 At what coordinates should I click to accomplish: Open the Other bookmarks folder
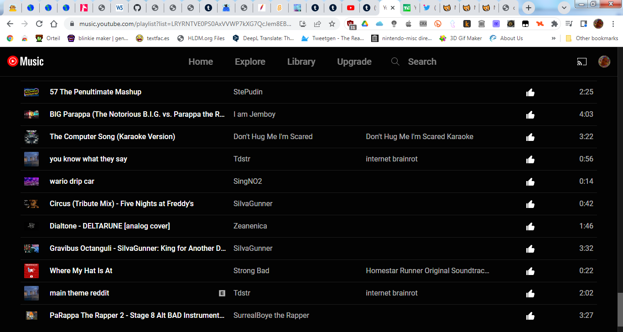(592, 38)
